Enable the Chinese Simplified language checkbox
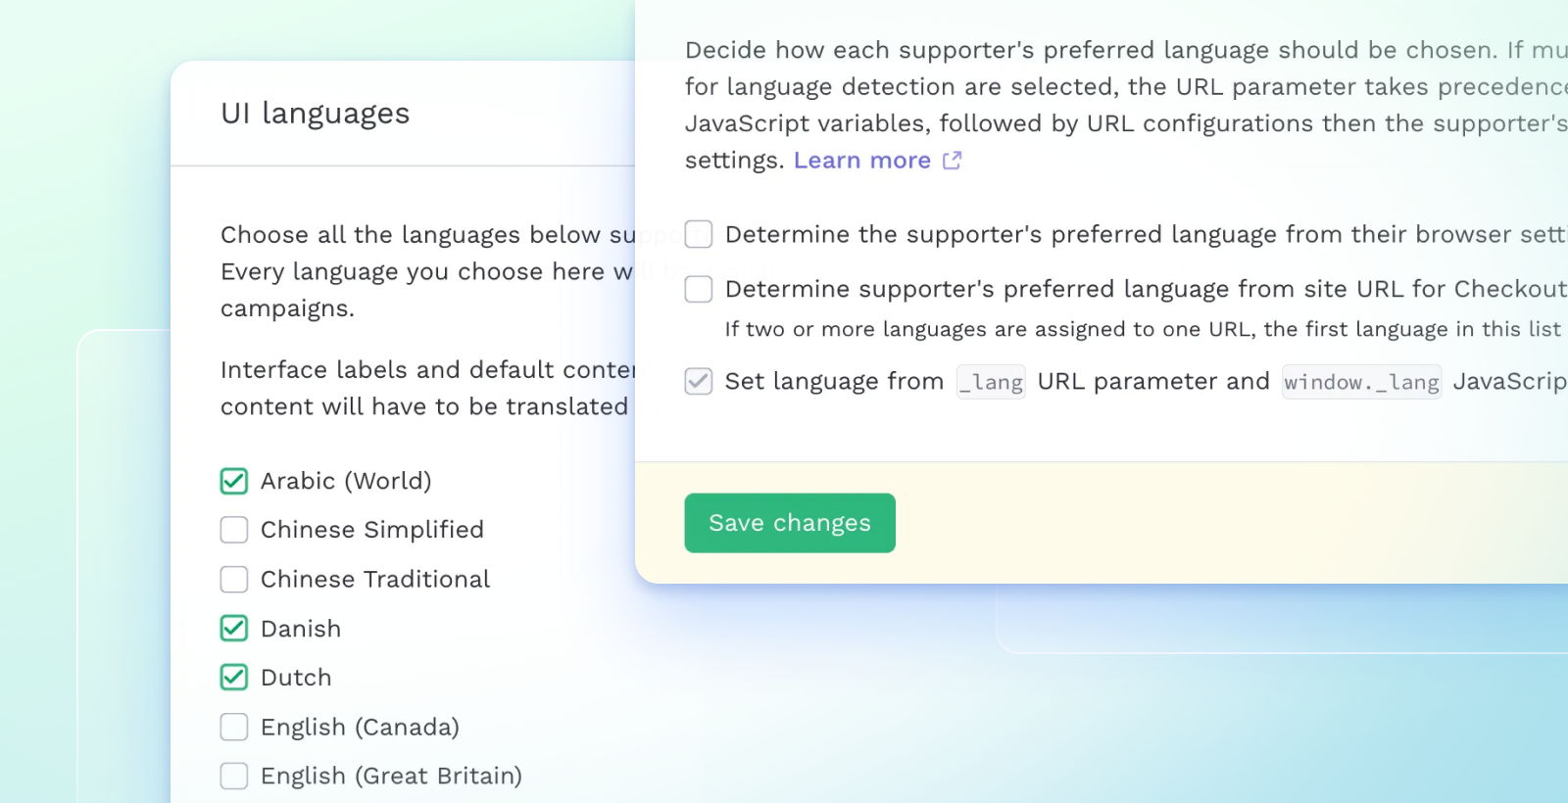The width and height of the screenshot is (1568, 803). point(234,530)
